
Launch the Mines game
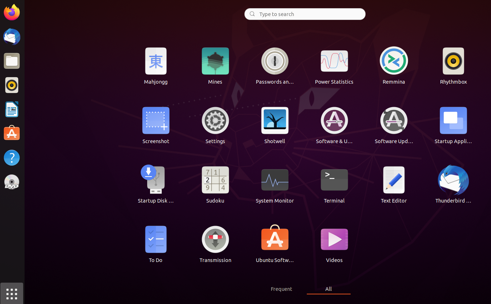[215, 61]
